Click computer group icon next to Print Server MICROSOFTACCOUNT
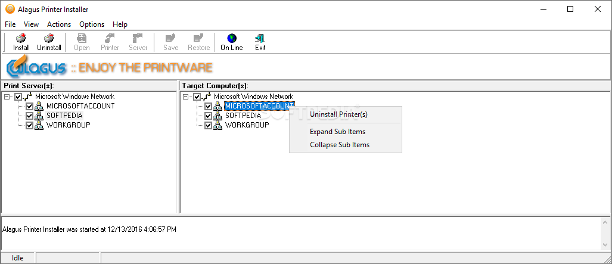Screen dimensions: 612x264 [x=39, y=106]
